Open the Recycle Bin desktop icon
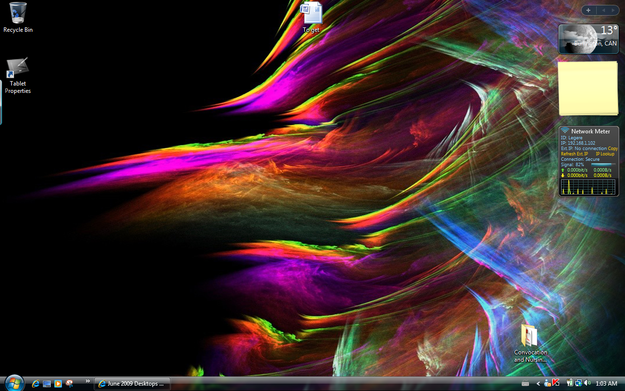The height and width of the screenshot is (391, 625). click(x=18, y=13)
